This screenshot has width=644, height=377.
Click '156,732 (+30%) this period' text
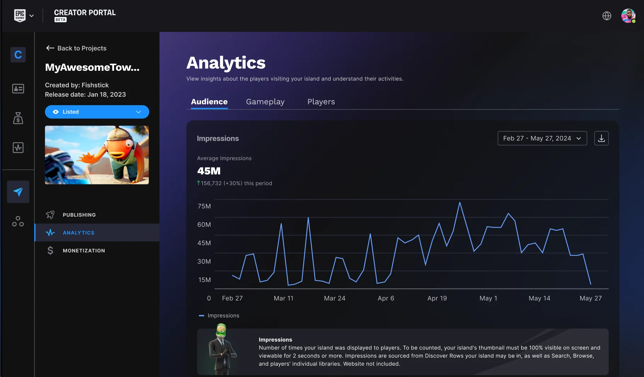point(237,183)
